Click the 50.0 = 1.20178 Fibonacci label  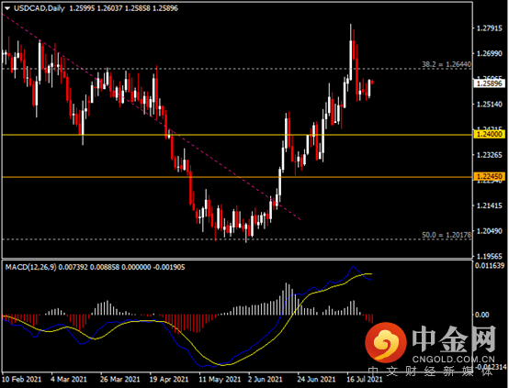[447, 235]
